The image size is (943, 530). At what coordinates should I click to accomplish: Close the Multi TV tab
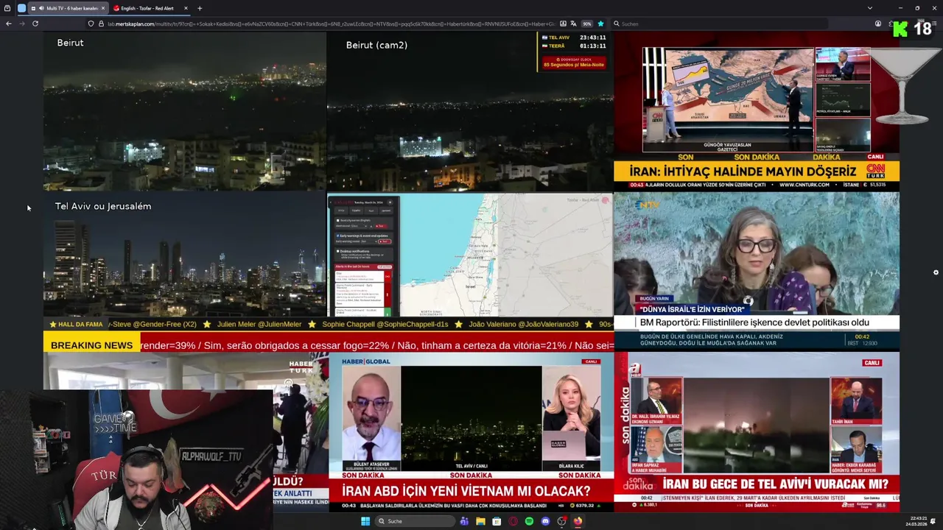[x=103, y=8]
